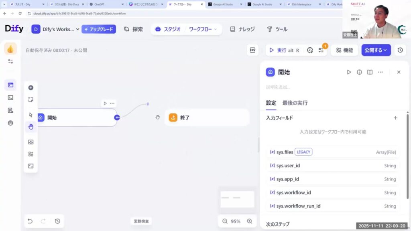Click the add node plus icon in canvas toolbar
Viewport: 411px width, 231px height.
pyautogui.click(x=31, y=88)
